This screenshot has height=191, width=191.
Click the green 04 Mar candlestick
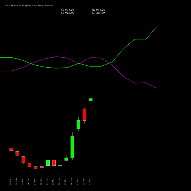pyautogui.click(x=48, y=163)
